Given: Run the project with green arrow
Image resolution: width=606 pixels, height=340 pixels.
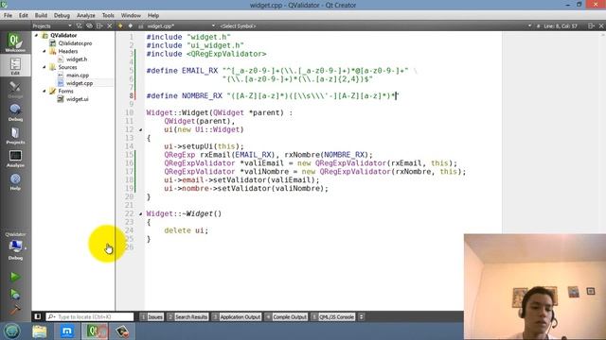Looking at the screenshot, I should click(x=15, y=277).
